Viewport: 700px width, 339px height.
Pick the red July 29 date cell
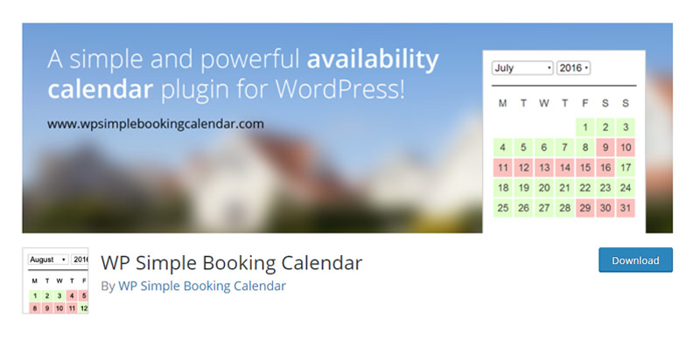pyautogui.click(x=584, y=208)
